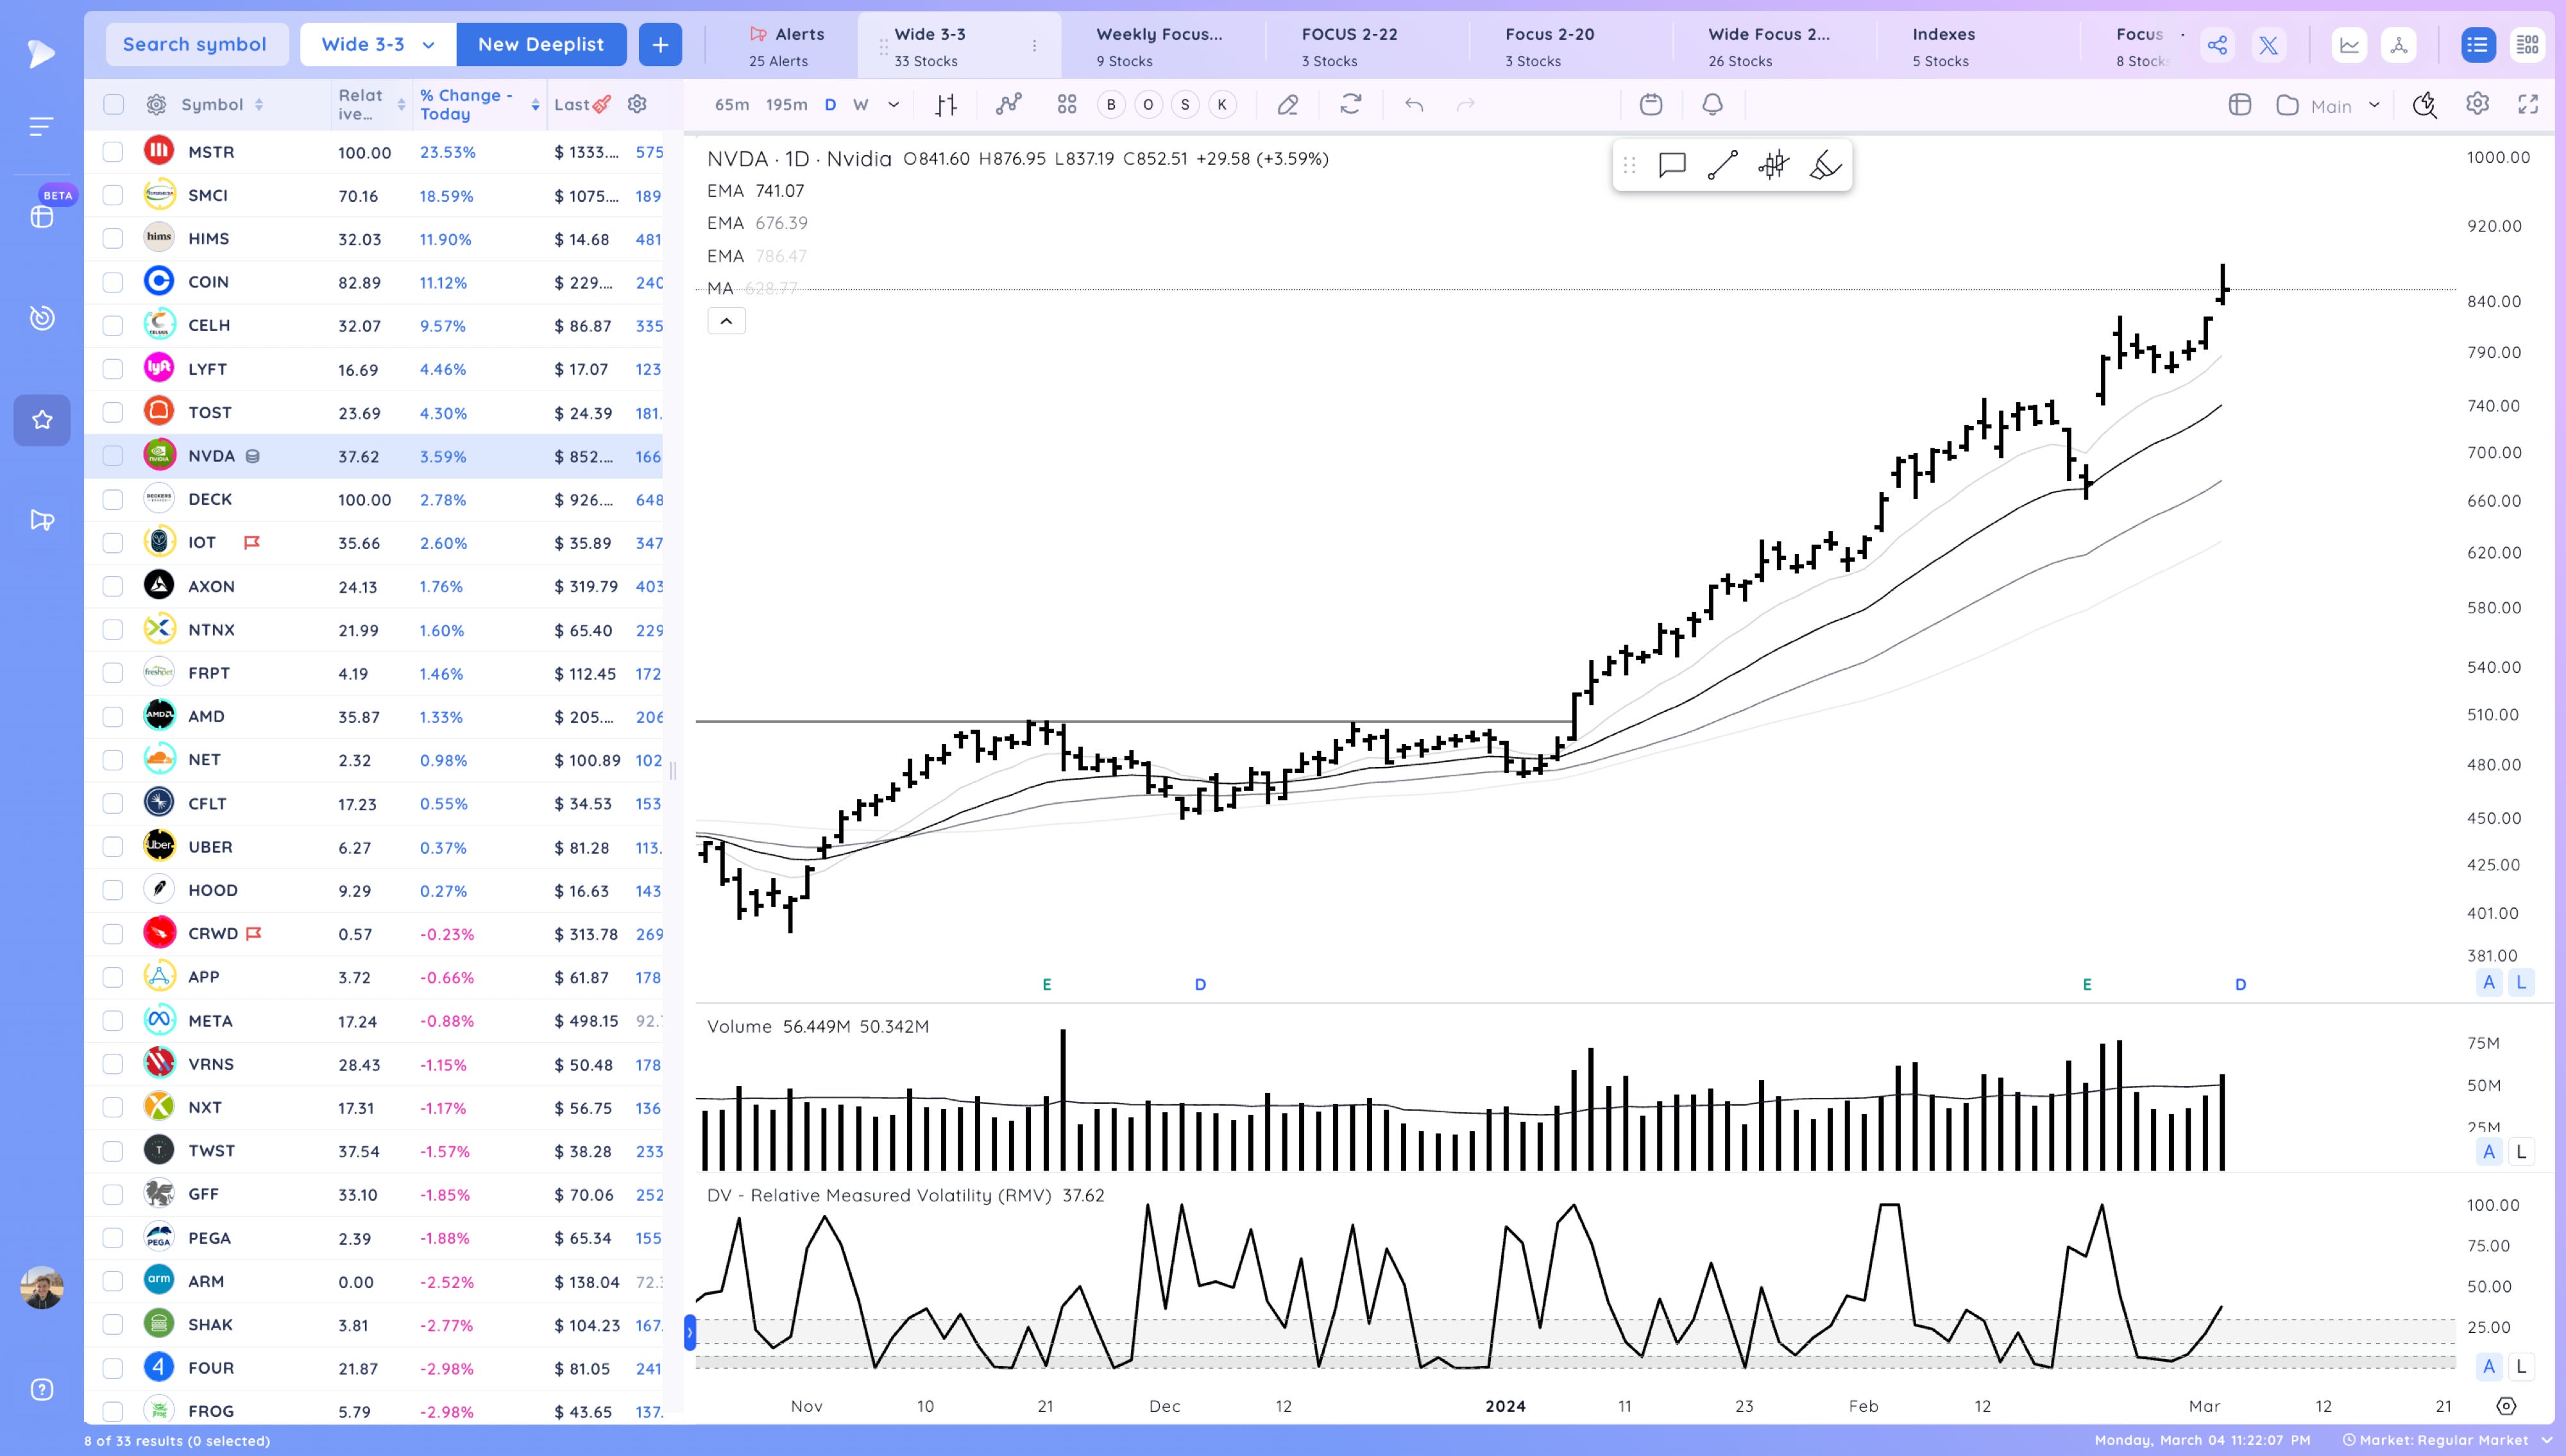Viewport: 2566px width, 1456px height.
Task: Open the Alerts tab
Action: point(788,46)
